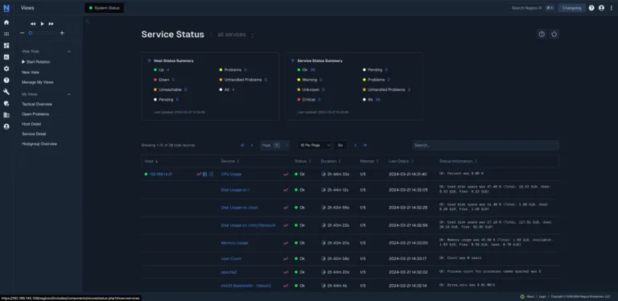Click the services Ok count
Screen dimensions: 618x301
tap(312, 70)
